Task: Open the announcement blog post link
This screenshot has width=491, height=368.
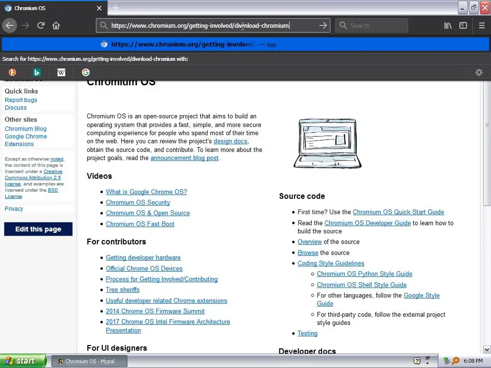Action: tap(185, 158)
